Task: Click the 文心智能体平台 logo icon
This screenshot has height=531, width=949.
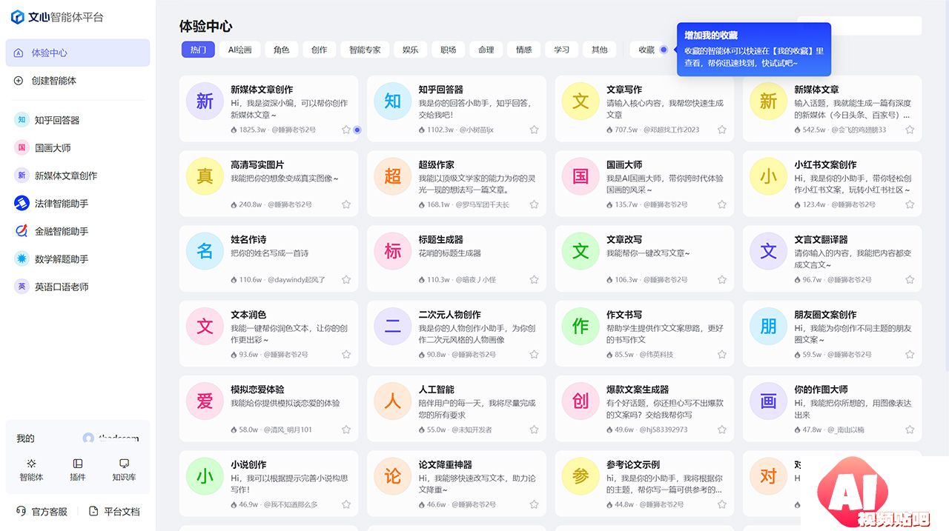Action: pyautogui.click(x=17, y=17)
